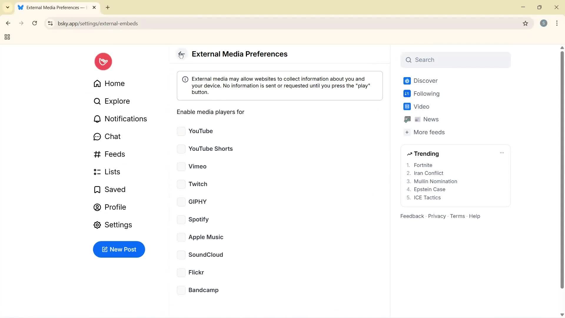565x318 pixels.
Task: Turn on the Bandcamp media player toggle
Action: pyautogui.click(x=181, y=290)
